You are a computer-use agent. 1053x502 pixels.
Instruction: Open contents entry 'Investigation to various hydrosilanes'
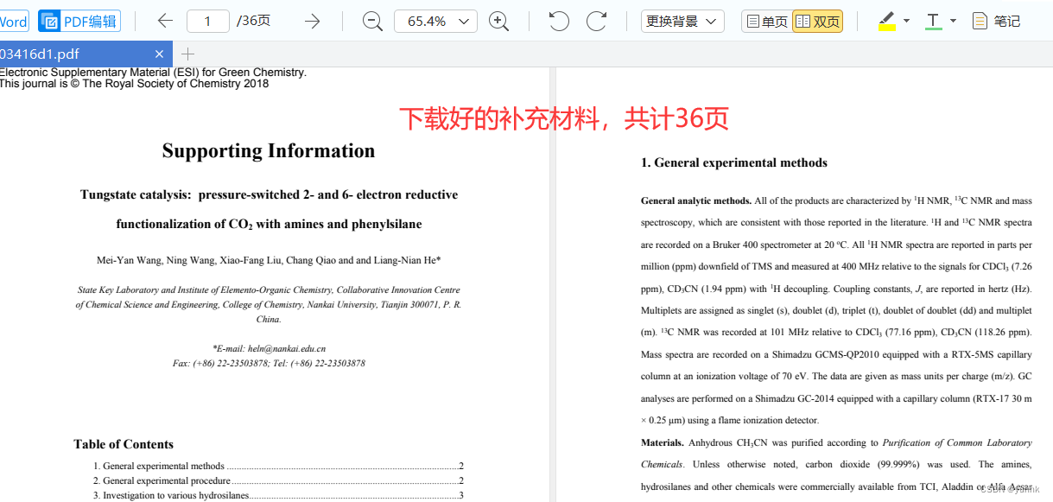(278, 495)
